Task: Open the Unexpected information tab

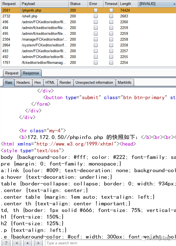Action: pos(94,83)
